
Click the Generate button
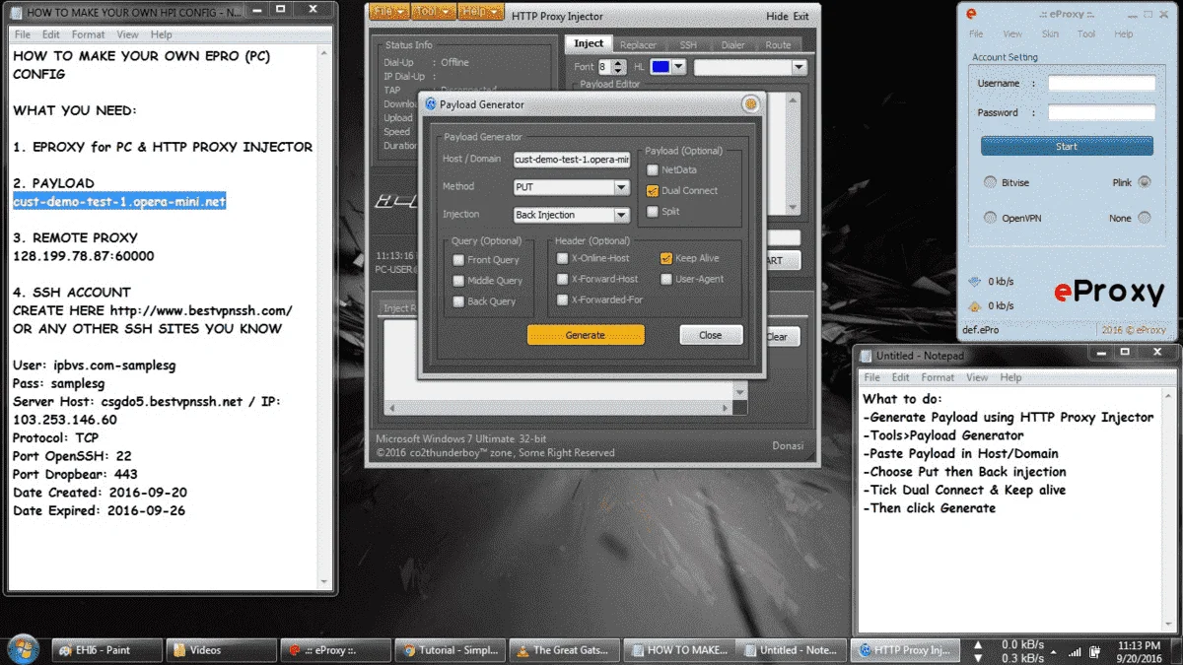(x=586, y=335)
